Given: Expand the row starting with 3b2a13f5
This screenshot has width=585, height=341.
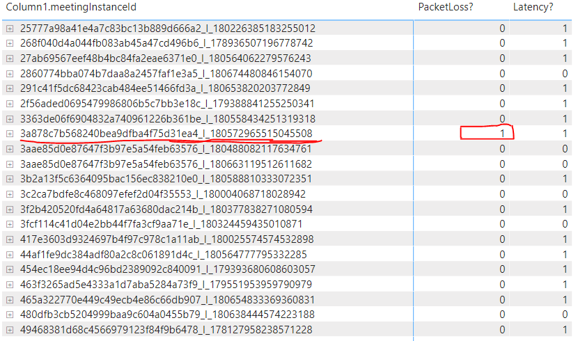Looking at the screenshot, I should pyautogui.click(x=10, y=179).
